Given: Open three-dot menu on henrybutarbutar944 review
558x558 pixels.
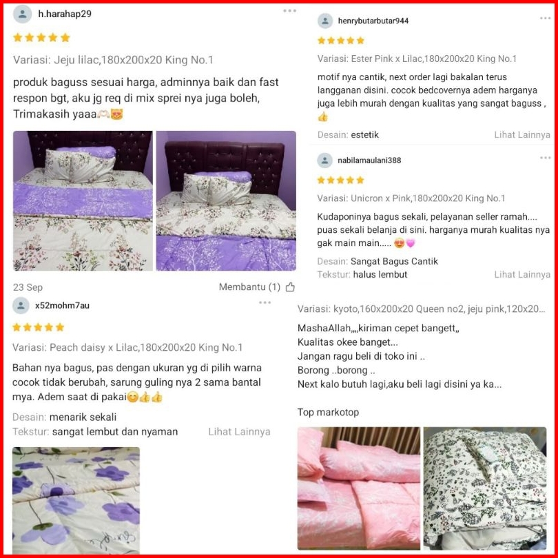Looking at the screenshot, I should tap(545, 18).
